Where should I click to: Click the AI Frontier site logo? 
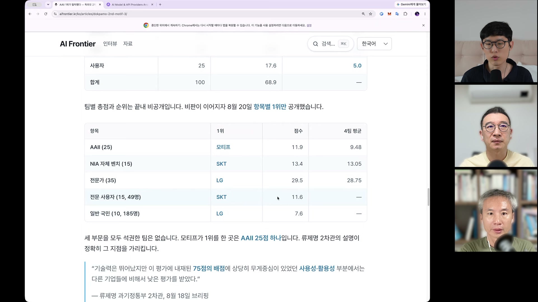[78, 44]
